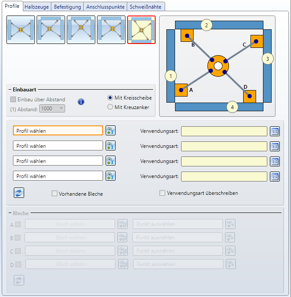The height and width of the screenshot is (297, 291).
Task: Open catalogue icon for first Verwendungsart row
Action: 275,131
